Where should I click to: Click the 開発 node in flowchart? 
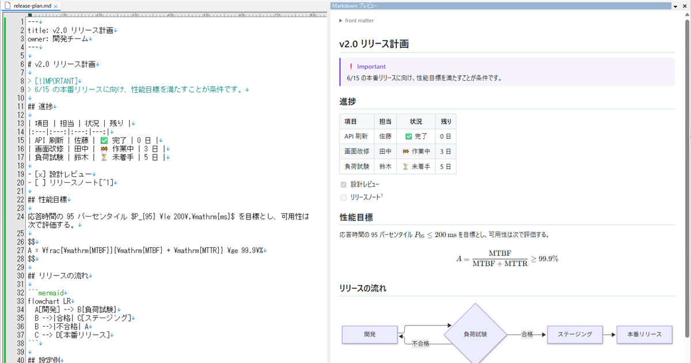[x=370, y=334]
